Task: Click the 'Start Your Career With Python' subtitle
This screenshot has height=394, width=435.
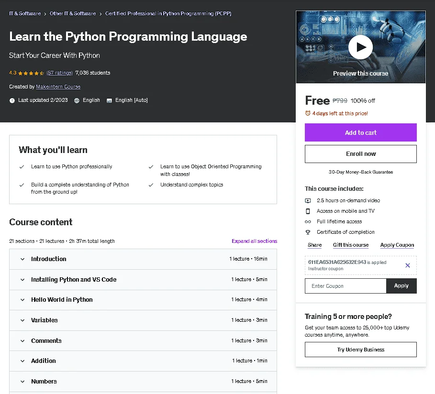Action: click(x=55, y=55)
